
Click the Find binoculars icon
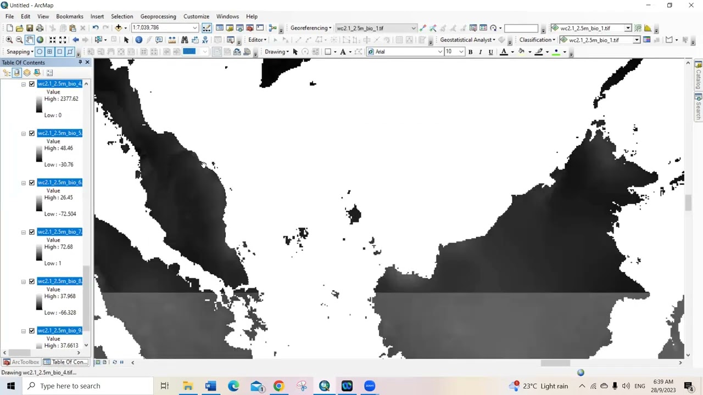[185, 40]
